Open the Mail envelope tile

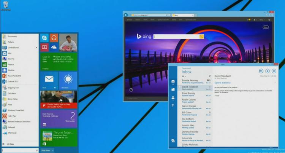point(49,81)
